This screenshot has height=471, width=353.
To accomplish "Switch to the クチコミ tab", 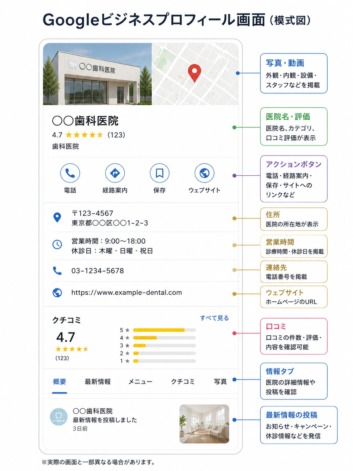I will pos(183,382).
